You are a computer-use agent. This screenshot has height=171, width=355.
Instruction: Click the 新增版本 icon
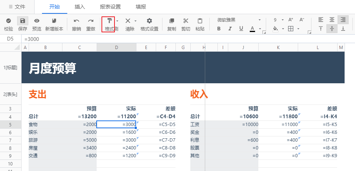click(x=54, y=21)
